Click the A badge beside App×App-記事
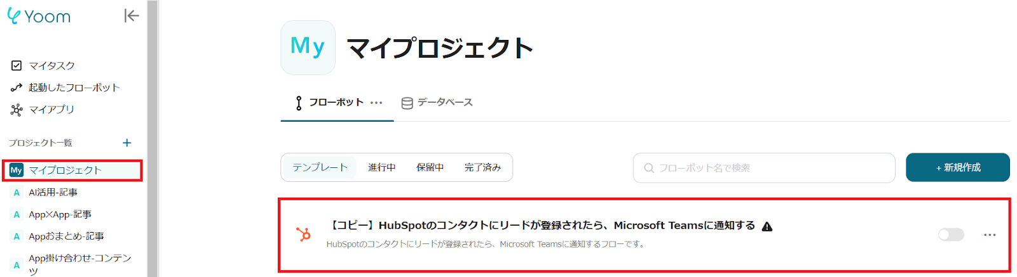 click(x=17, y=214)
